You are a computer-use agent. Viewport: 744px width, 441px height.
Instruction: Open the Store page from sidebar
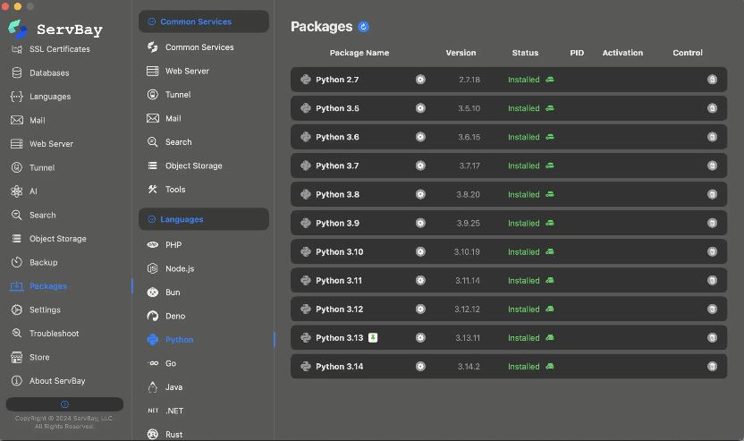click(x=39, y=357)
